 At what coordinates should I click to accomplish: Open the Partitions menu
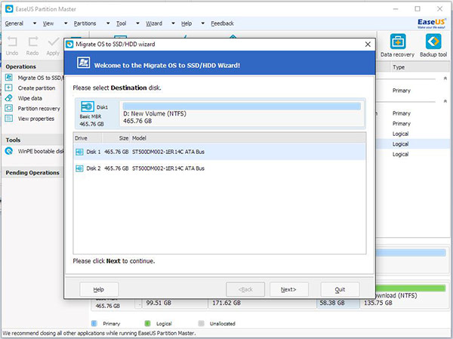pyautogui.click(x=85, y=23)
